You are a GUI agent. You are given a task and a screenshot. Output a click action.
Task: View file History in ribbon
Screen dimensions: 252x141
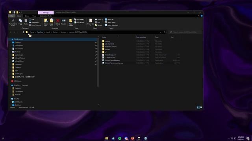click(98, 25)
